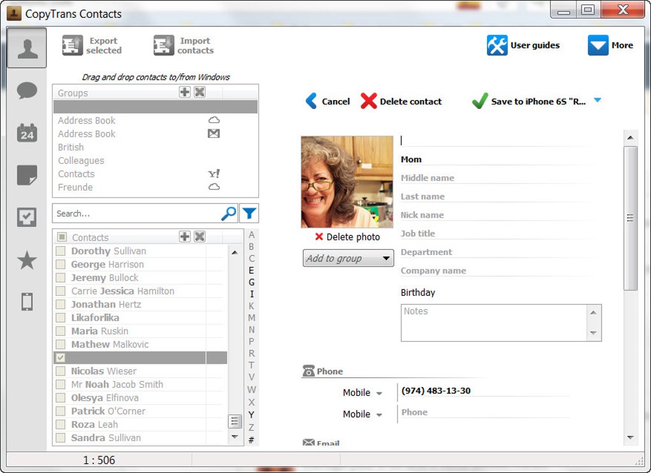The height and width of the screenshot is (473, 651).
Task: Untick the highlighted selected contact checkbox
Action: pyautogui.click(x=61, y=358)
